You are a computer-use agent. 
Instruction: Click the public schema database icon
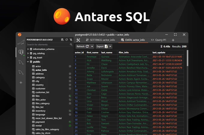(31, 62)
